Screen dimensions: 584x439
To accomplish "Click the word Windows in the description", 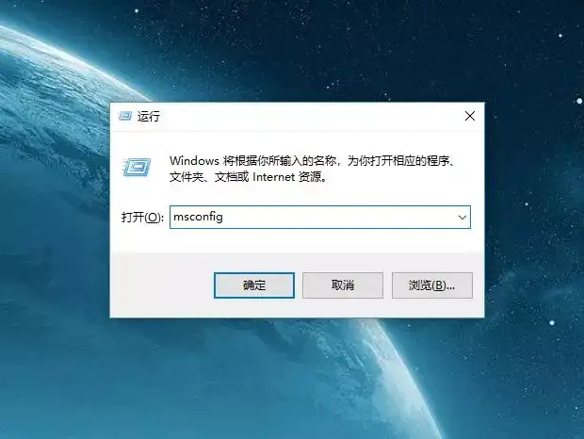I will tap(194, 161).
